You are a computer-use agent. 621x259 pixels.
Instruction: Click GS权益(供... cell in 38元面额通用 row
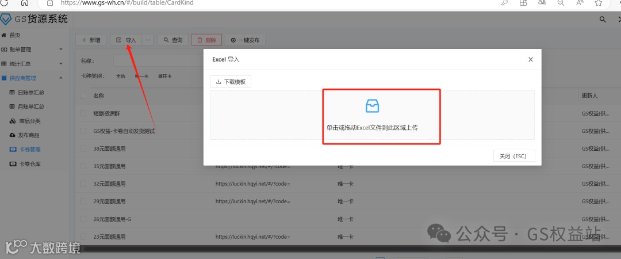click(596, 148)
